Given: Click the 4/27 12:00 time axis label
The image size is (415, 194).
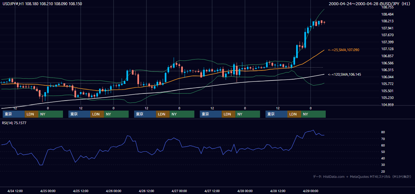Looking at the screenshot, I should [212, 191].
